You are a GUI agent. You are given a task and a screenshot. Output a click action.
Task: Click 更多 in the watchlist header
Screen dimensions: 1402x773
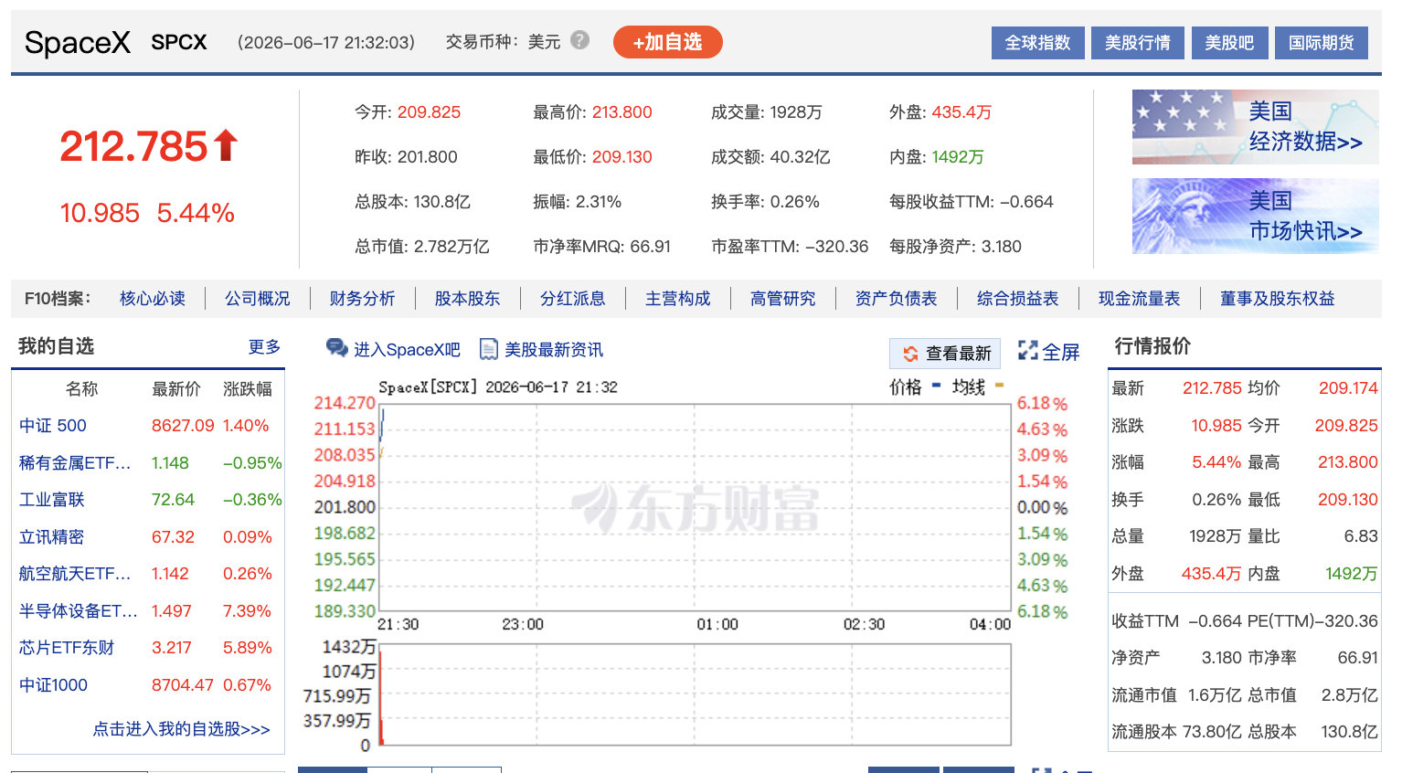264,347
